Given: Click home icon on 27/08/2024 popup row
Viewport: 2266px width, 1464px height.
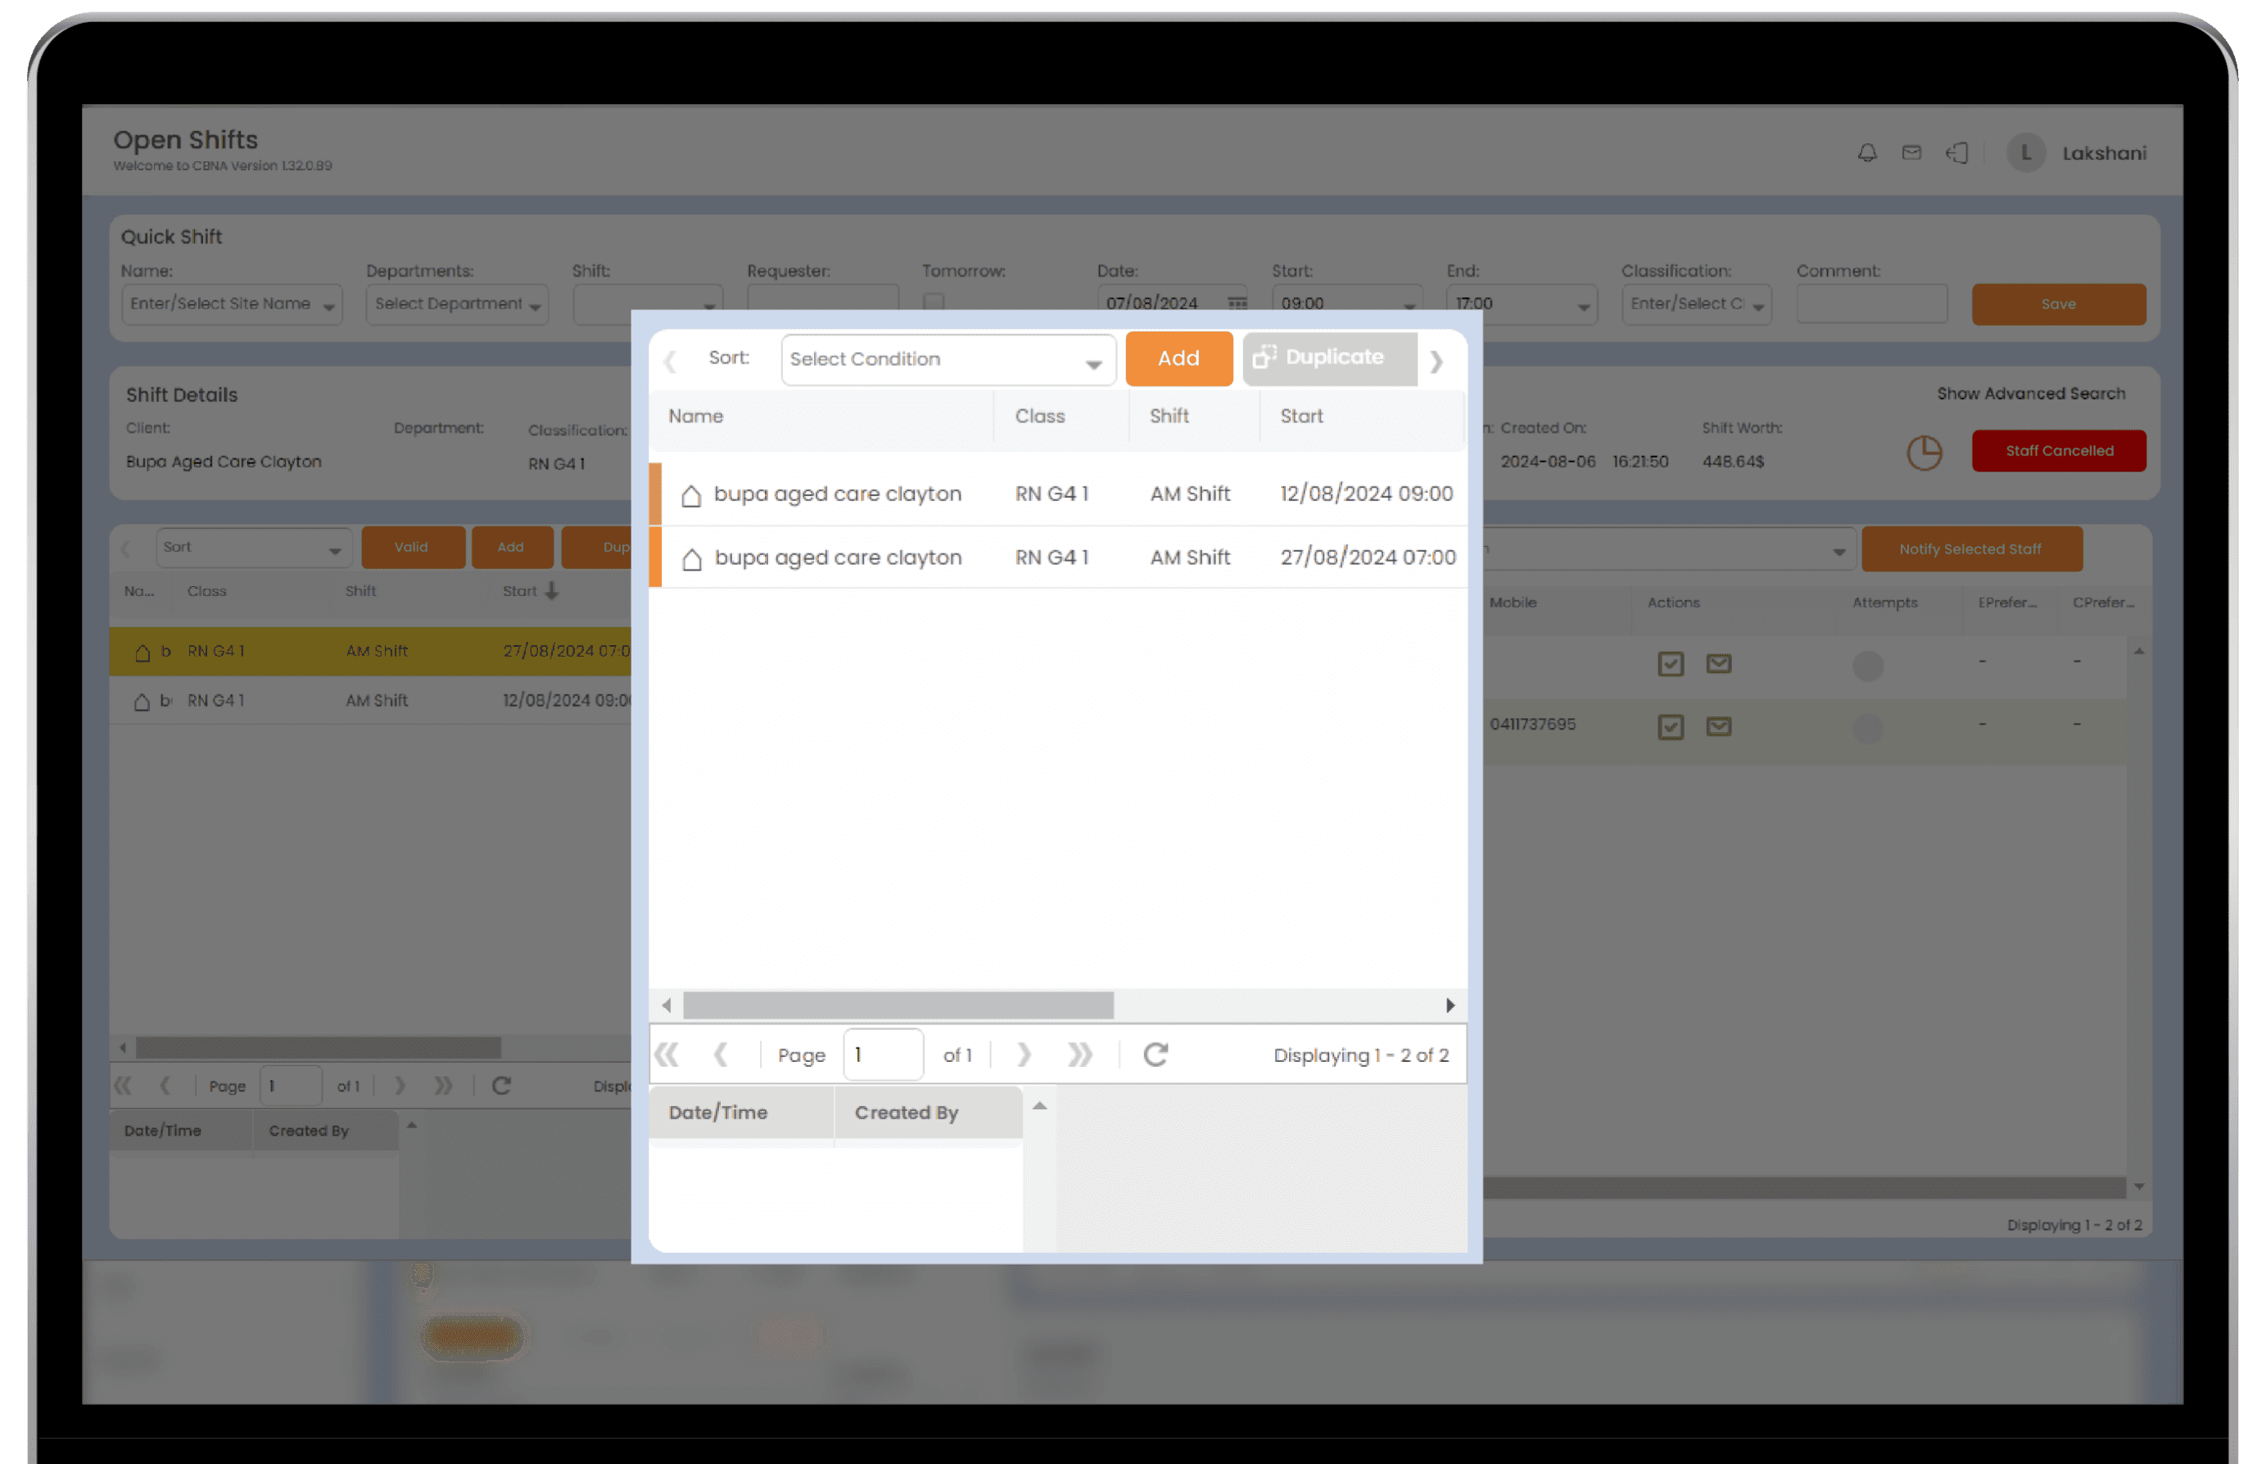Looking at the screenshot, I should pyautogui.click(x=691, y=559).
